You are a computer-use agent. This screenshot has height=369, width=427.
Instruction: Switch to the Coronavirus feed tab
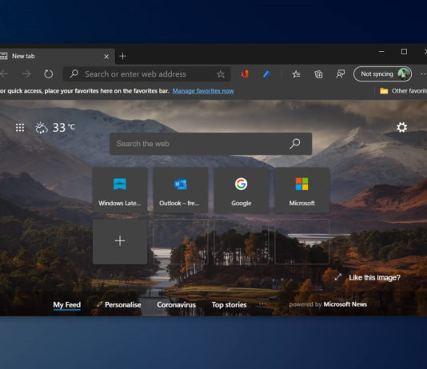coord(176,305)
